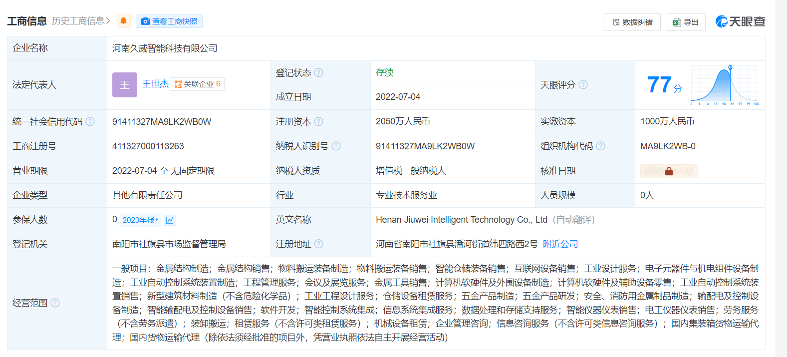
Task: Click the trend chart icon beside 2023年报
Action: click(170, 220)
